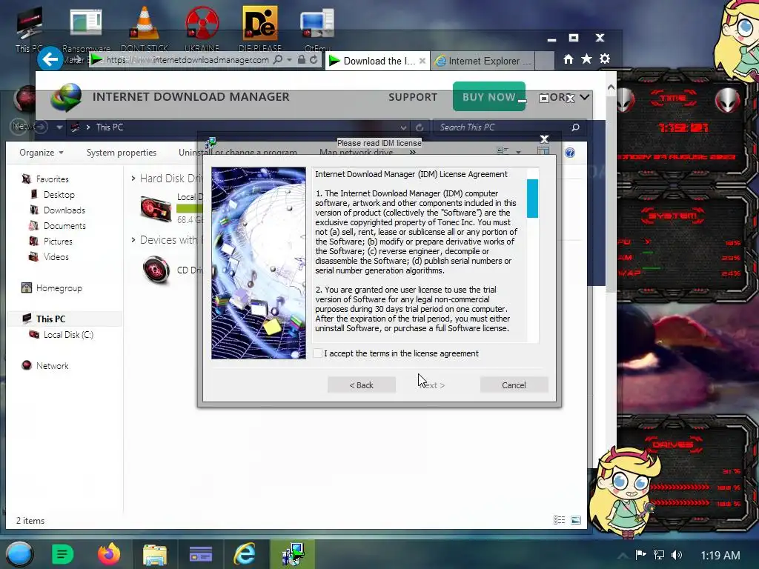
Task: Refresh the This PC Explorer location
Action: pos(420,127)
